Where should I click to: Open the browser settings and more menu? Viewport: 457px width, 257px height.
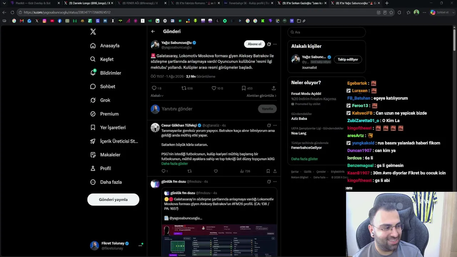tap(424, 12)
